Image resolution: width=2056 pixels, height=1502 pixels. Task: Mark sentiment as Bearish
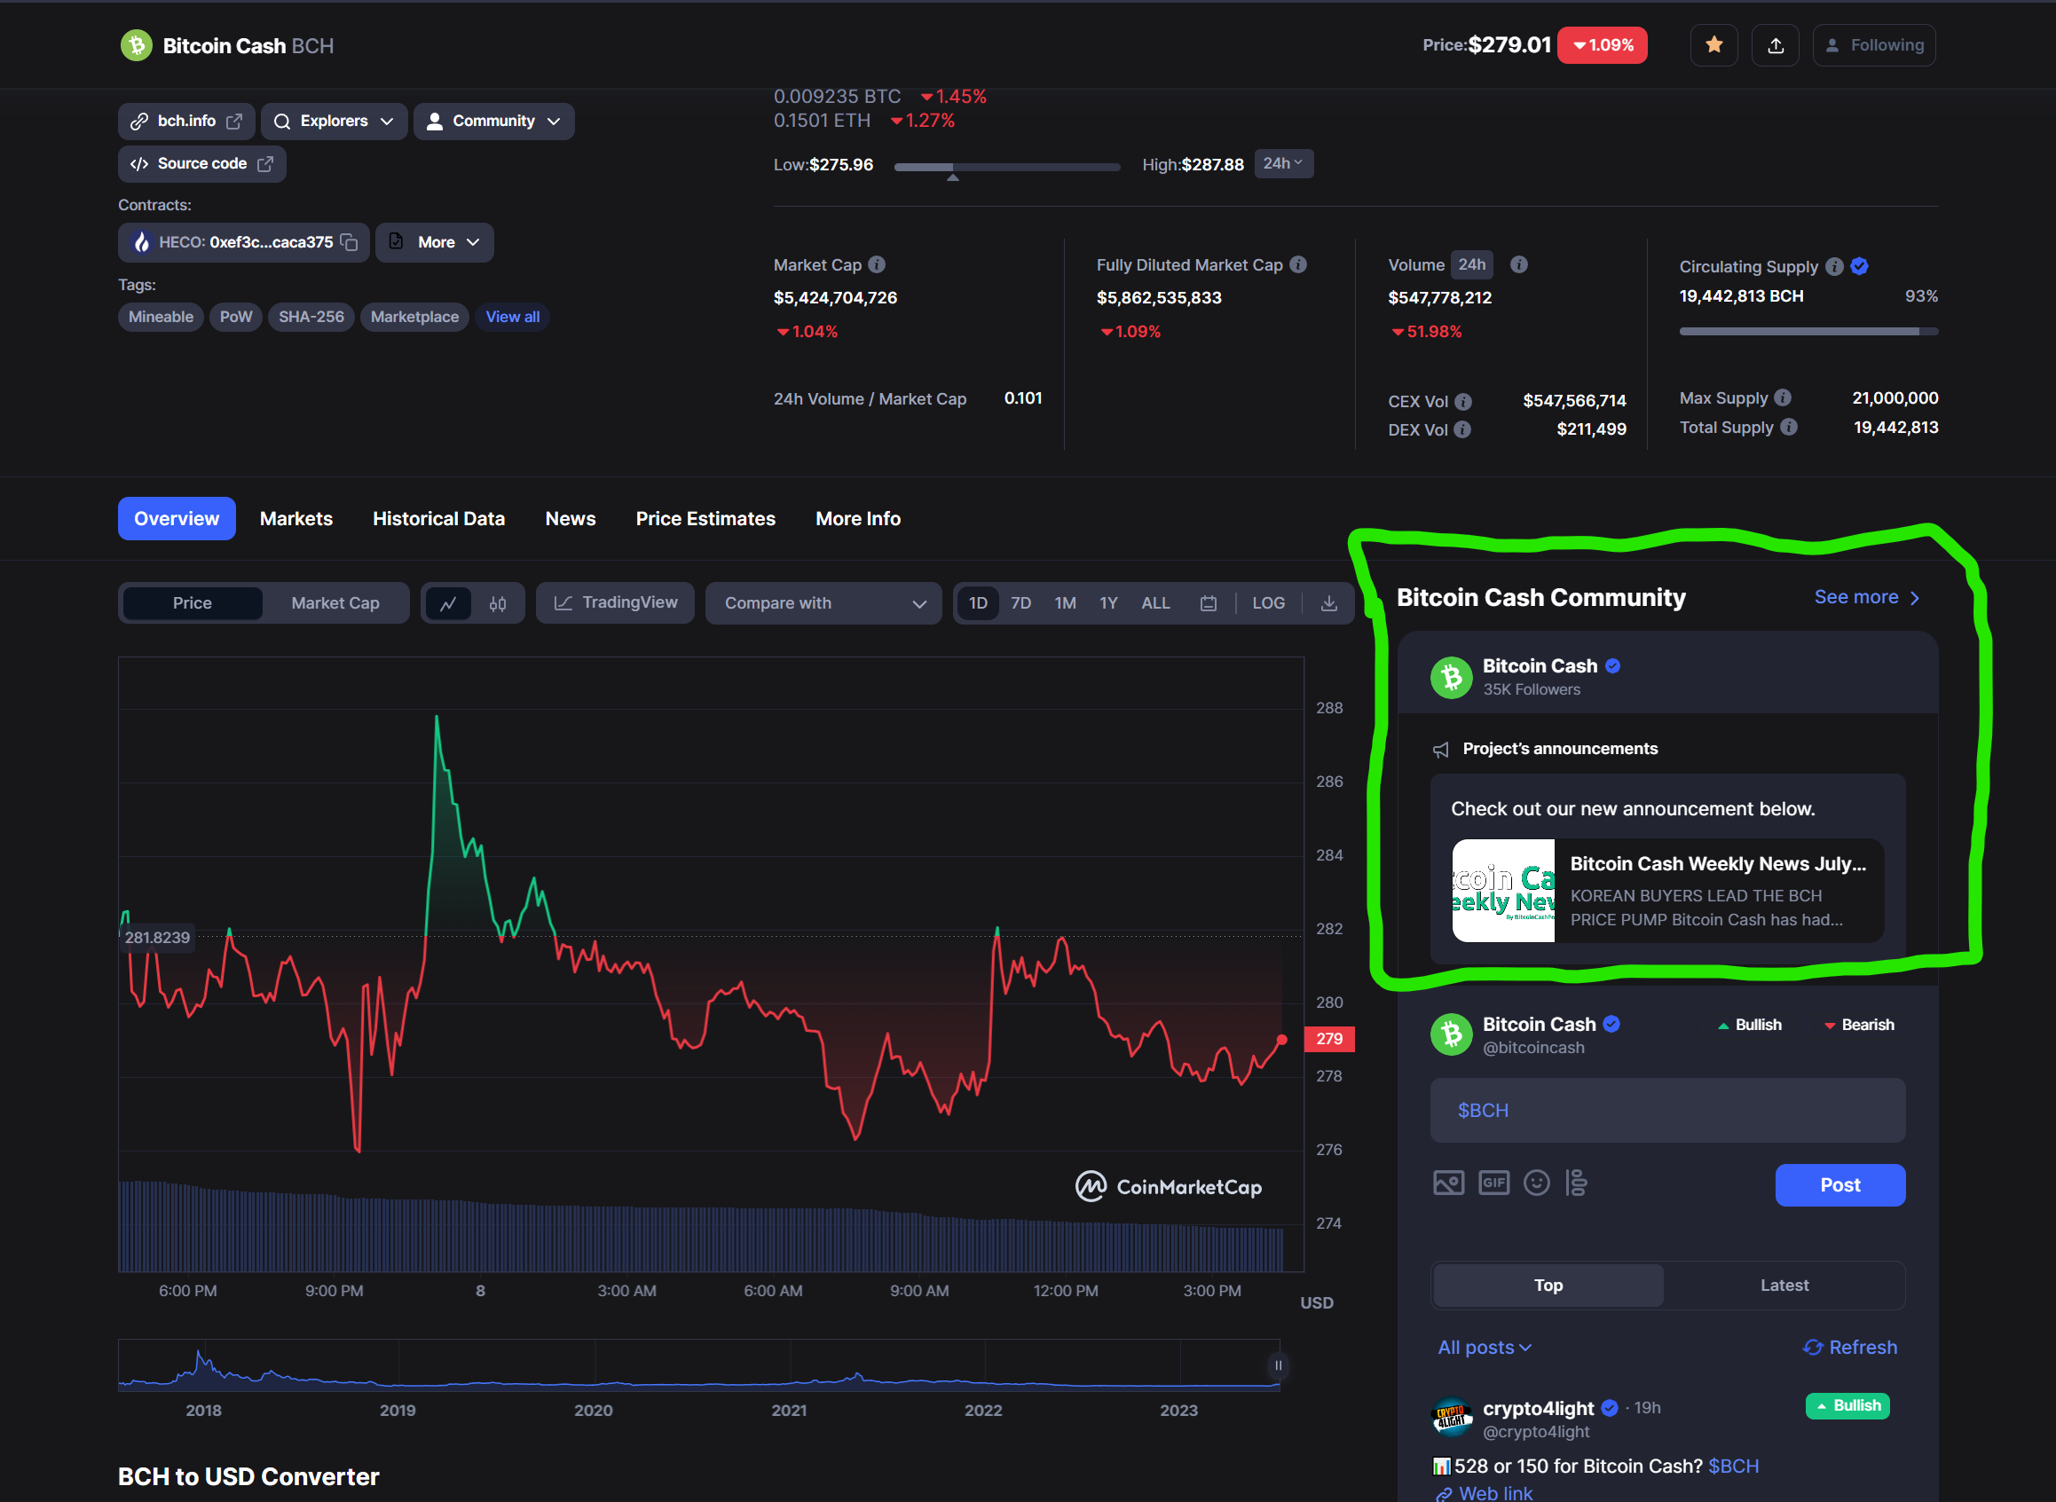pyautogui.click(x=1860, y=1026)
